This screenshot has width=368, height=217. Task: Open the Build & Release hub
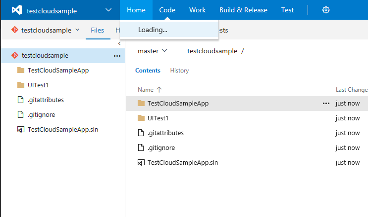tap(243, 10)
